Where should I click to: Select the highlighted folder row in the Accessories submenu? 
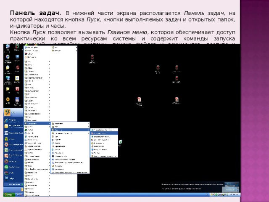(x=70, y=130)
